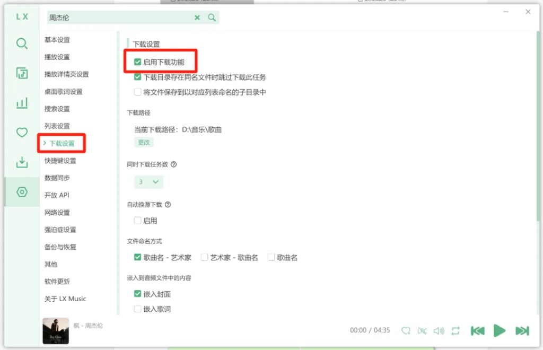Clear the search box with X icon

pyautogui.click(x=197, y=17)
